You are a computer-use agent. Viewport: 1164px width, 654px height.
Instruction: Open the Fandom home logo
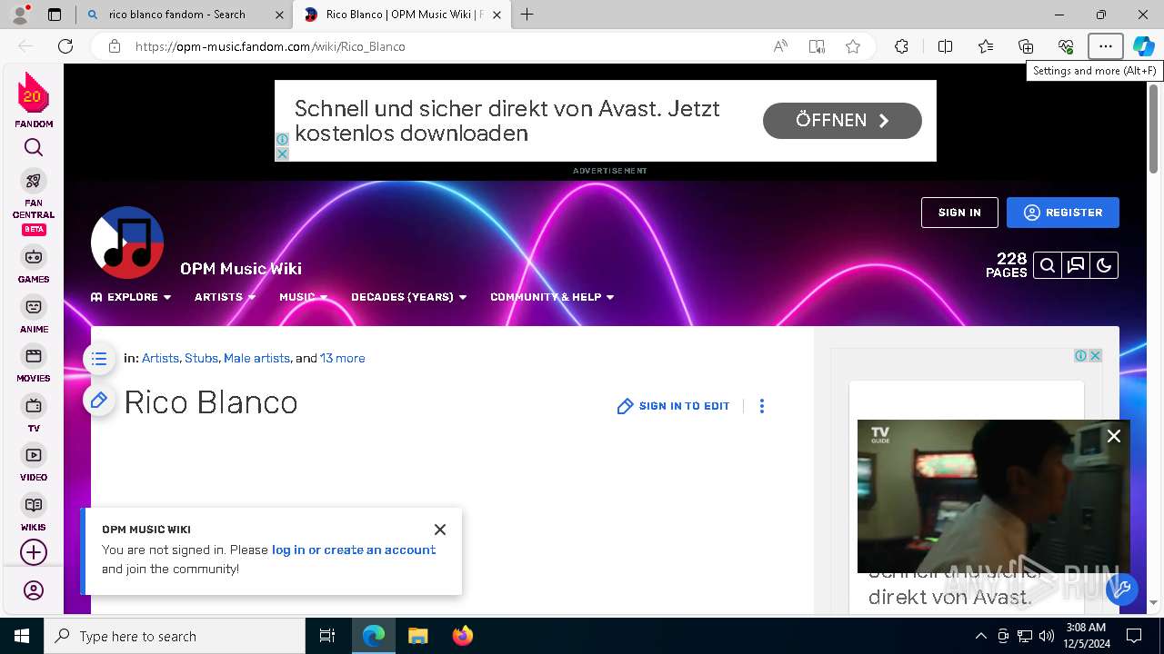click(x=34, y=100)
